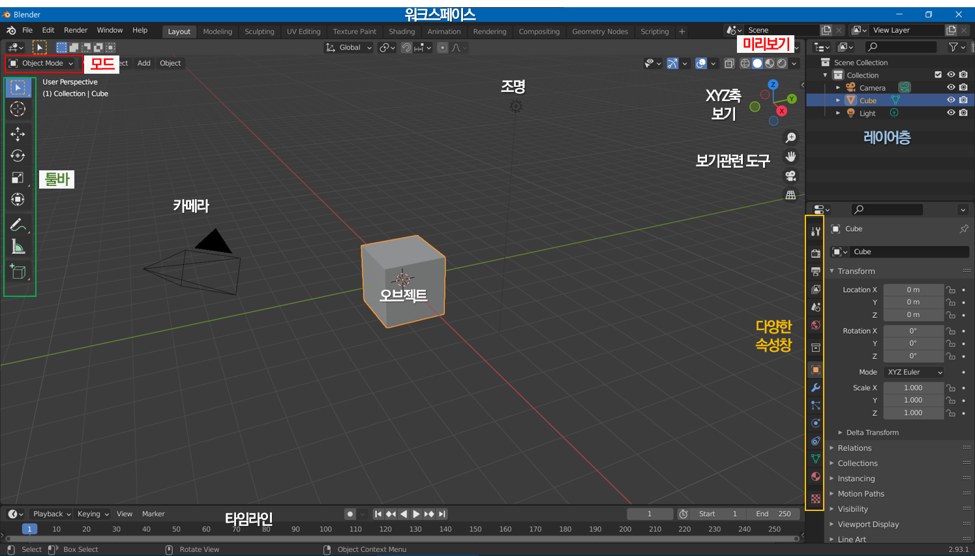Click the current frame number field

(x=650, y=514)
